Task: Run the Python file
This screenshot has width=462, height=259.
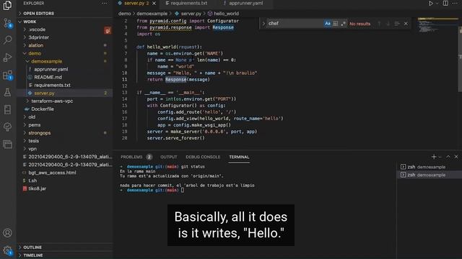Action: pos(431,3)
